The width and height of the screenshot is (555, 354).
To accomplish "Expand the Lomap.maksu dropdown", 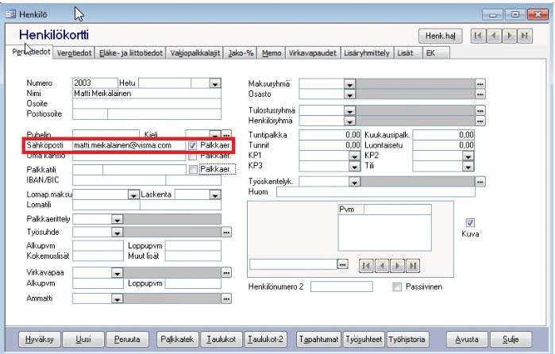I will coord(133,194).
